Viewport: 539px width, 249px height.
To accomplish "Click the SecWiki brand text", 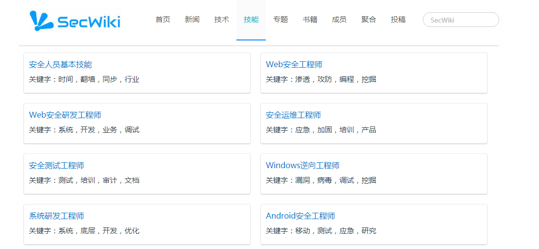I will point(89,22).
